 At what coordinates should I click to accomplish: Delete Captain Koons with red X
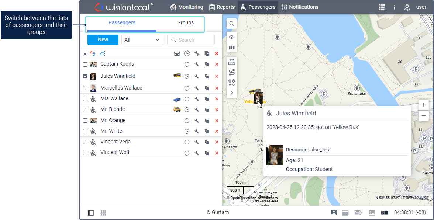pos(217,64)
